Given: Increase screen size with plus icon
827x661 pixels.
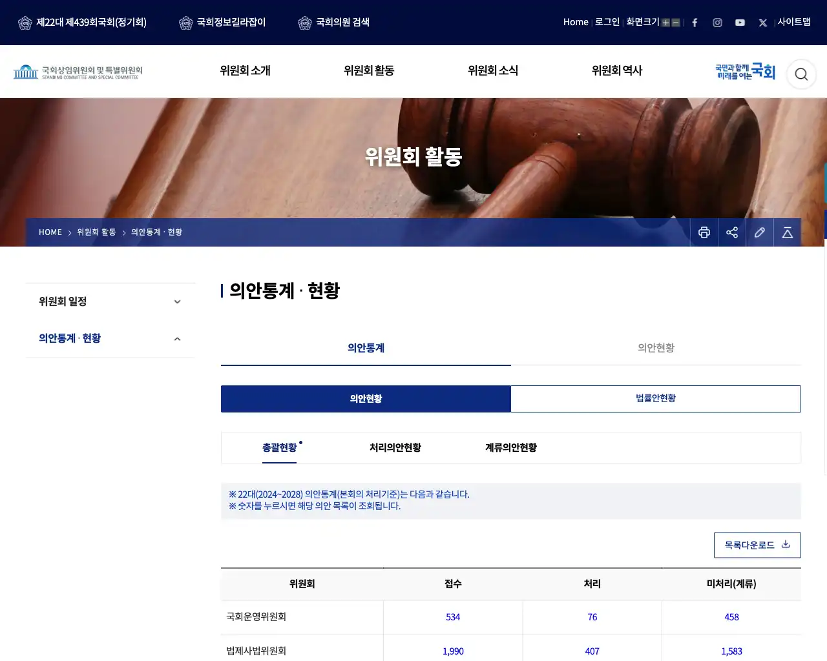Looking at the screenshot, I should (x=665, y=23).
